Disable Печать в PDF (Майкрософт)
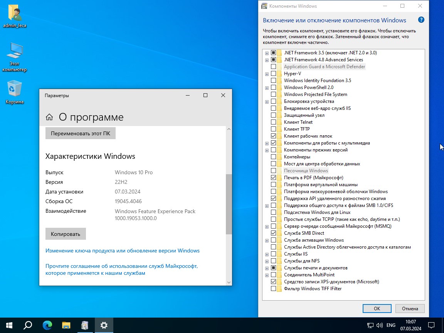Viewport: 444px width, 333px height. coord(273,177)
